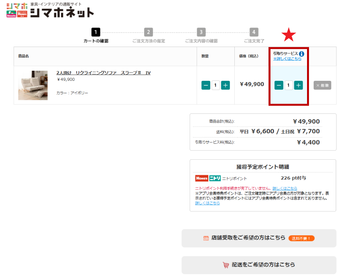
Task: Increase pickup service quantity with plus
Action: click(x=298, y=85)
